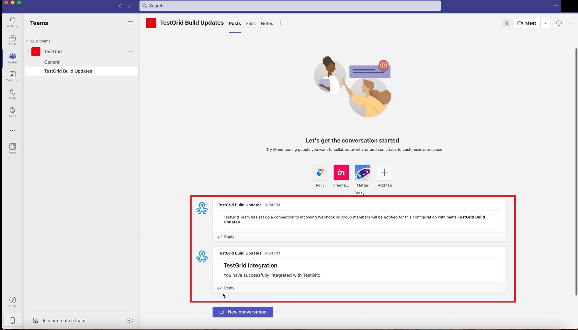The height and width of the screenshot is (330, 578).
Task: Collapse the Your teams section
Action: point(27,41)
